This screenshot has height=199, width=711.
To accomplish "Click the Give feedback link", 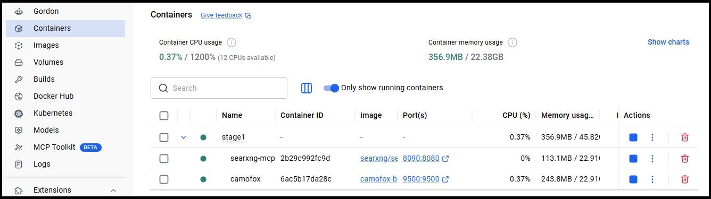I will click(221, 15).
